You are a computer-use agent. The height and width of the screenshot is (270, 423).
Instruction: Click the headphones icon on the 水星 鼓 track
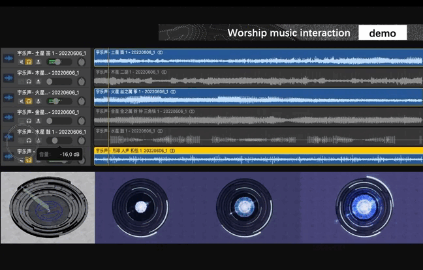tap(29, 140)
